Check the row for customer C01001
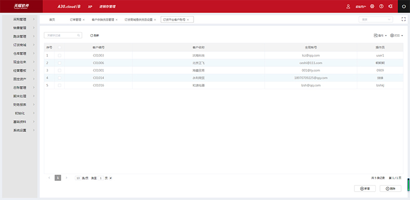 [60, 70]
